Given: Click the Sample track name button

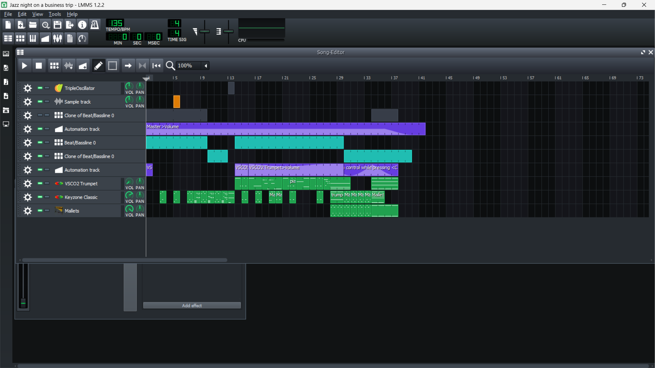Looking at the screenshot, I should pyautogui.click(x=87, y=102).
